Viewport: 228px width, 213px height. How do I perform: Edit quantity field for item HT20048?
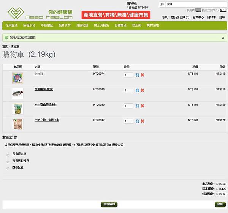[128, 90]
